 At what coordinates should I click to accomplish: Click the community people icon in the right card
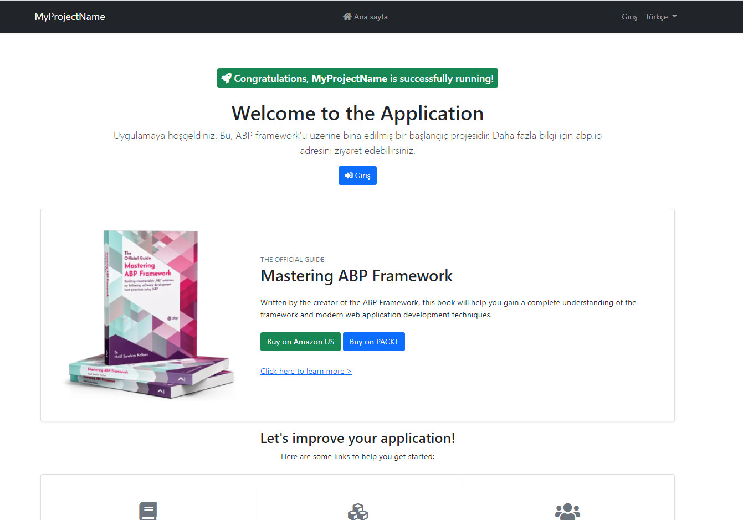pos(567,511)
